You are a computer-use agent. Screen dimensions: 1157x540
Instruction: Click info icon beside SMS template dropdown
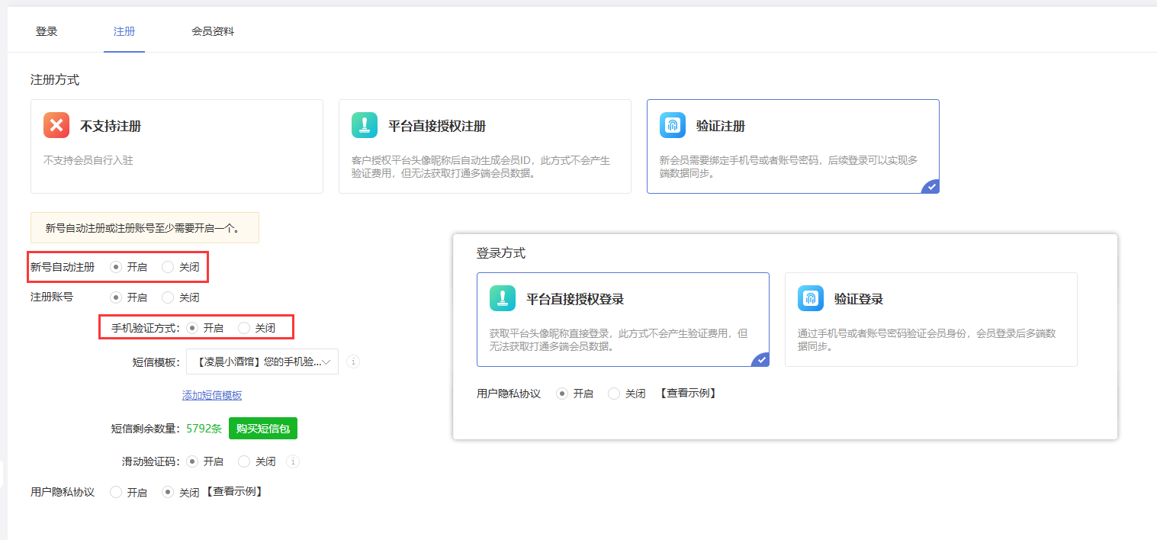point(353,362)
